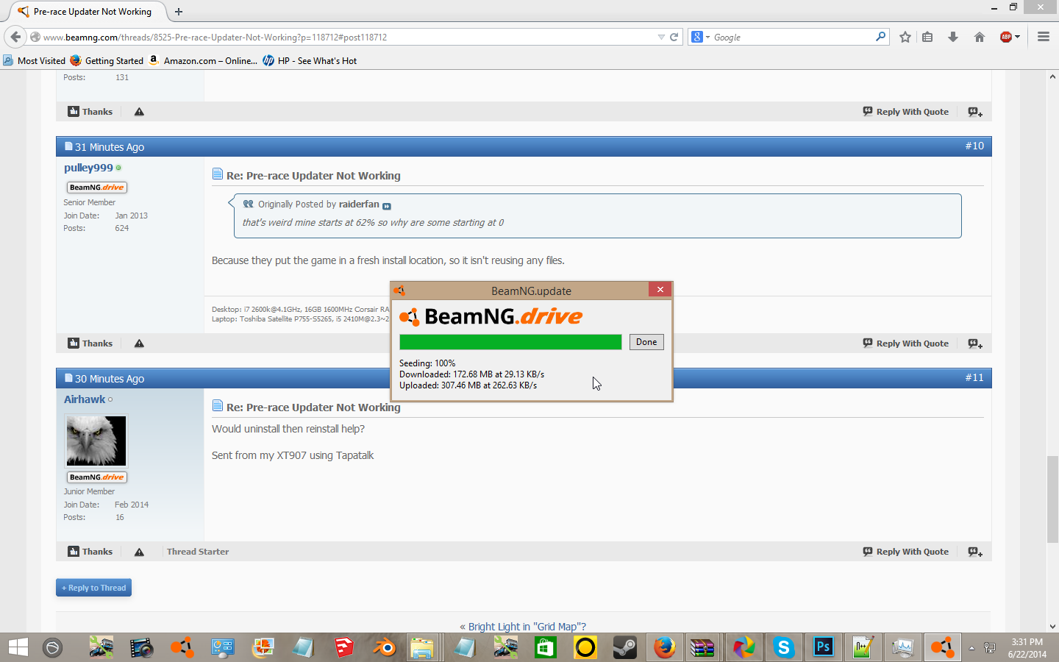
Task: Report Airhawk's post #11 with warning icon
Action: (x=139, y=552)
